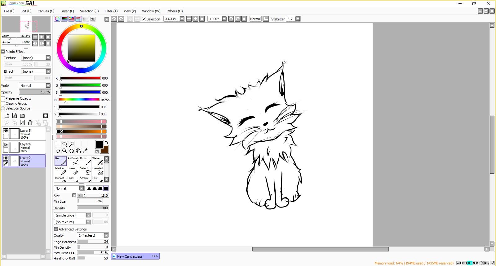The height and width of the screenshot is (266, 496).
Task: Open the layer Mode dropdown
Action: point(48,86)
